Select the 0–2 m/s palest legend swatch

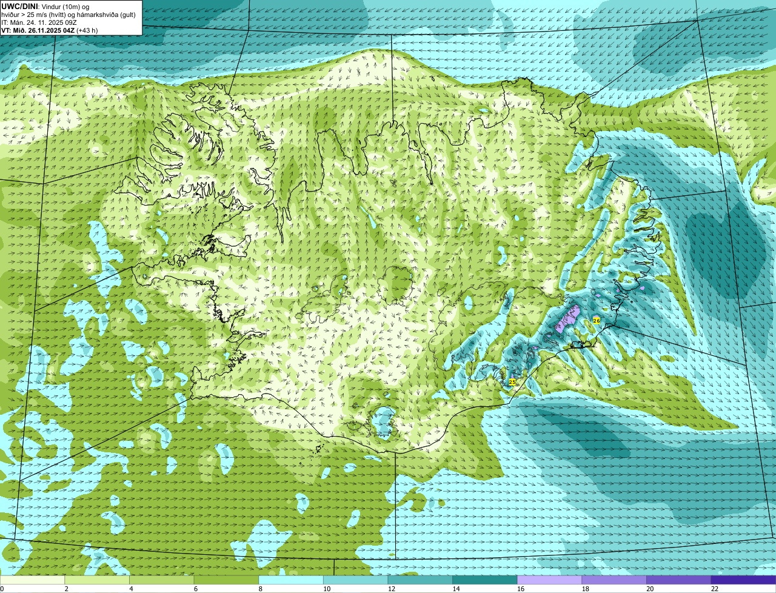click(x=32, y=580)
